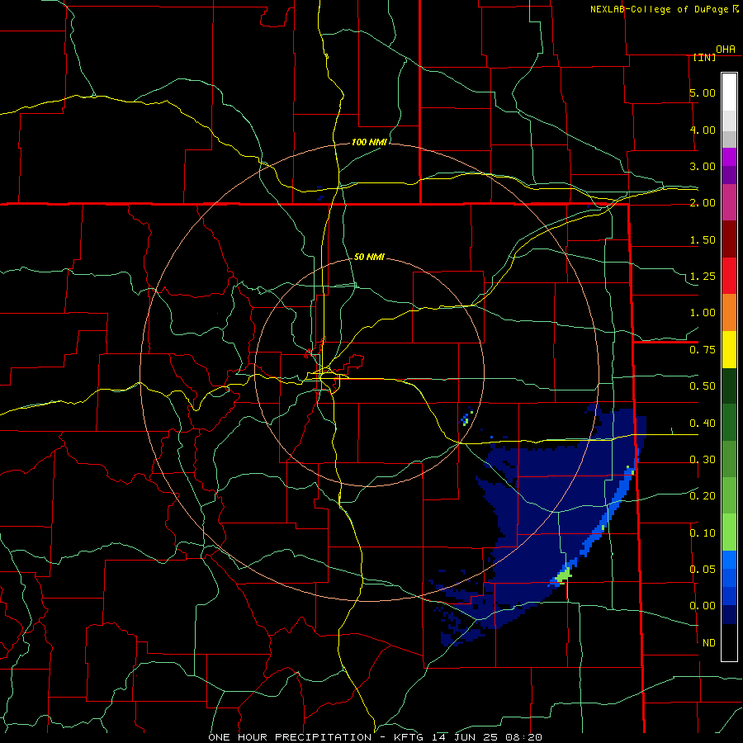This screenshot has height=743, width=743.
Task: Click the large navy precipitation area
Action: pos(545,517)
